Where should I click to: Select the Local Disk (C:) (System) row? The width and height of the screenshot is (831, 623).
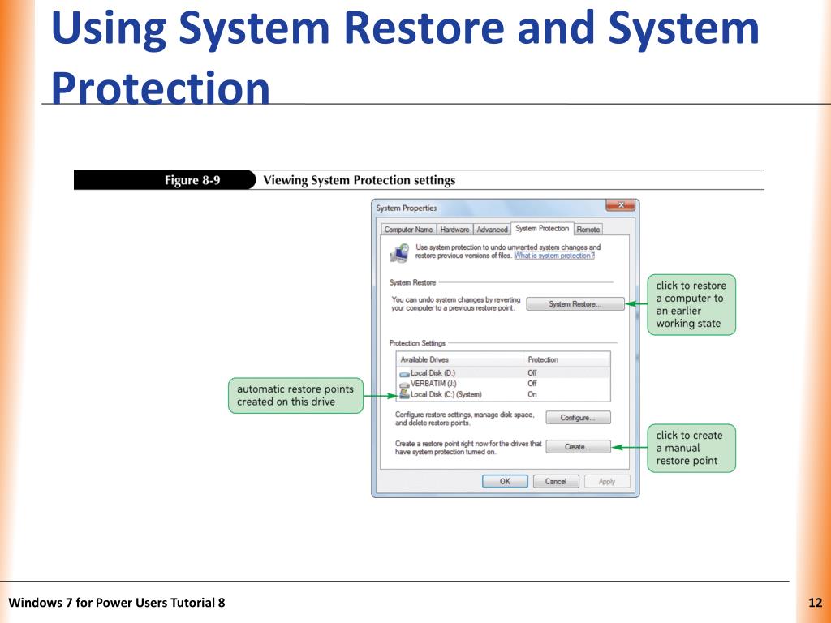503,395
